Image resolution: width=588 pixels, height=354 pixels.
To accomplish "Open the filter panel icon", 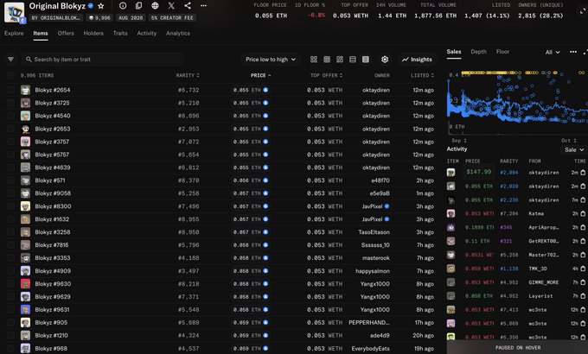I will point(10,60).
